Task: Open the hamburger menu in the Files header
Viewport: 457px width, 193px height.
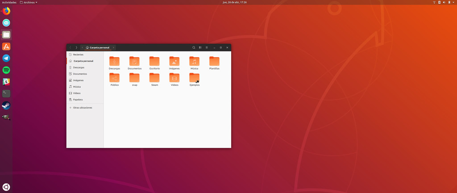Action: 207,47
